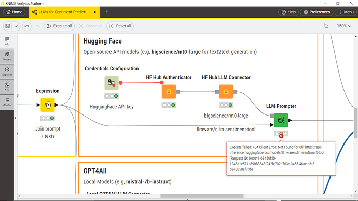Select the Expression node
Image resolution: width=358 pixels, height=201 pixels.
click(48, 105)
